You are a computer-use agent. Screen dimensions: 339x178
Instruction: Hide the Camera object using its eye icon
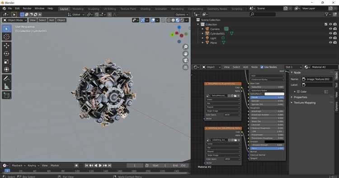tap(330, 29)
